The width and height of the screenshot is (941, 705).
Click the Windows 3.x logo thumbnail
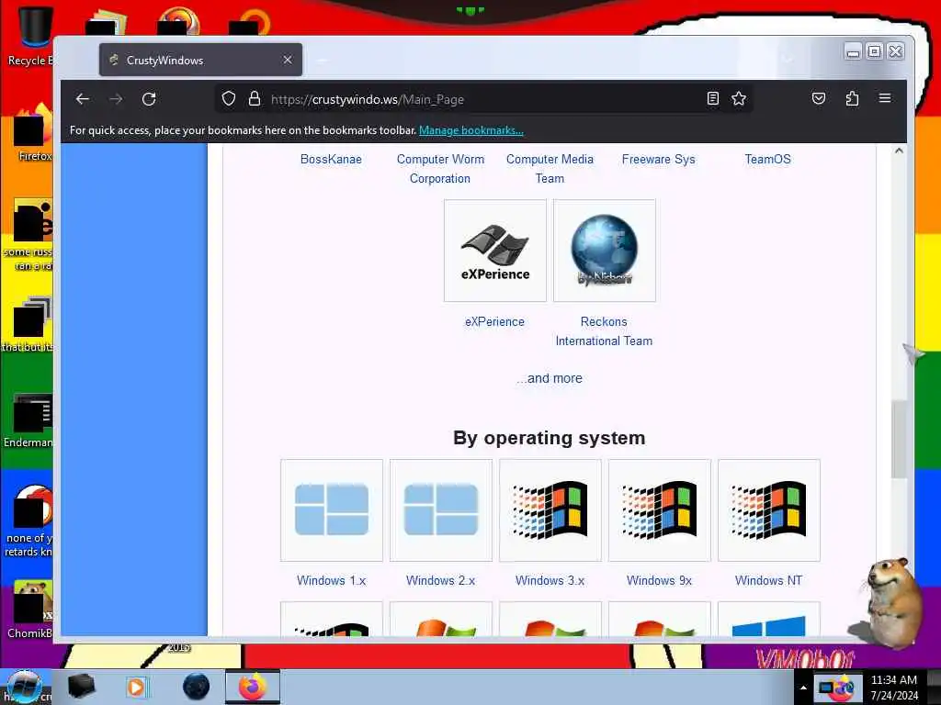pos(550,510)
